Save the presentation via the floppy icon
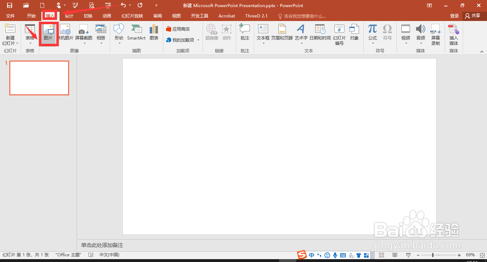 coord(10,5)
